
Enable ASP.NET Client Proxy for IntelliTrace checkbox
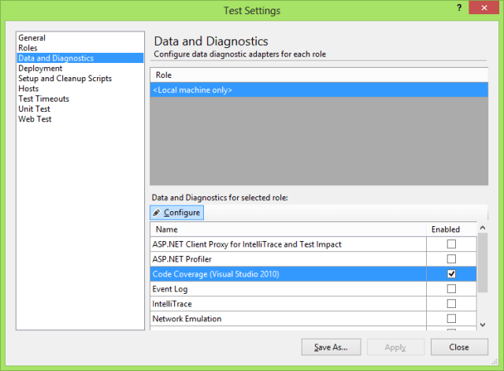[451, 244]
